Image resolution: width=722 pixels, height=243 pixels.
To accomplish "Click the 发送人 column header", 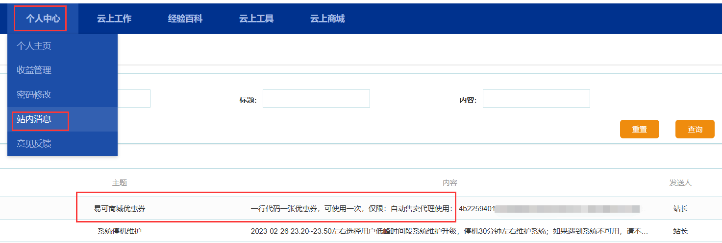I will point(680,183).
